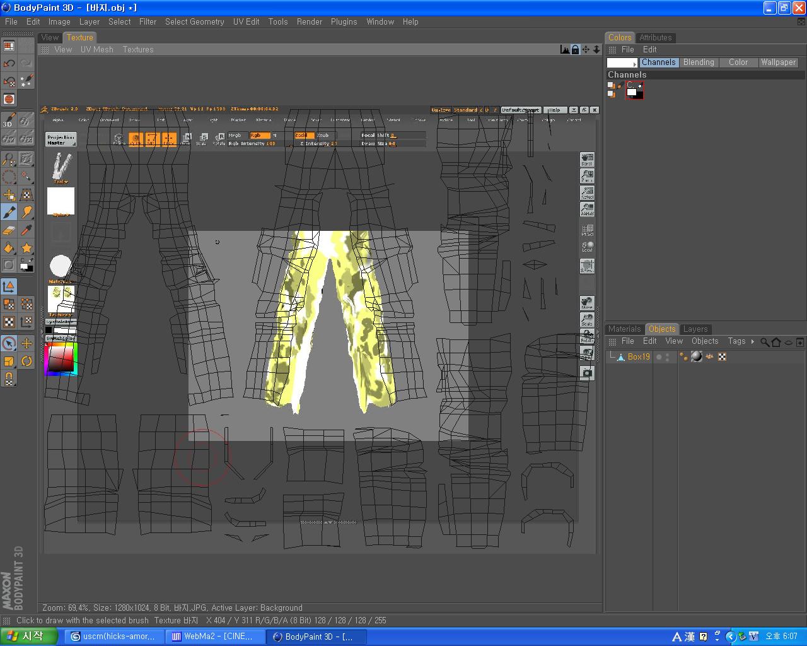Select the Box19 object in tree
This screenshot has height=646, width=807.
639,357
